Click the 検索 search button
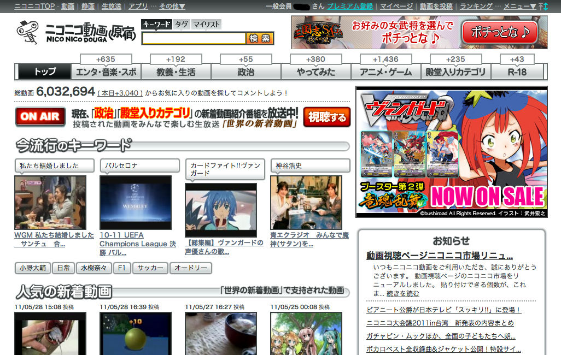Viewport: 561px width, 355px height. click(x=260, y=38)
